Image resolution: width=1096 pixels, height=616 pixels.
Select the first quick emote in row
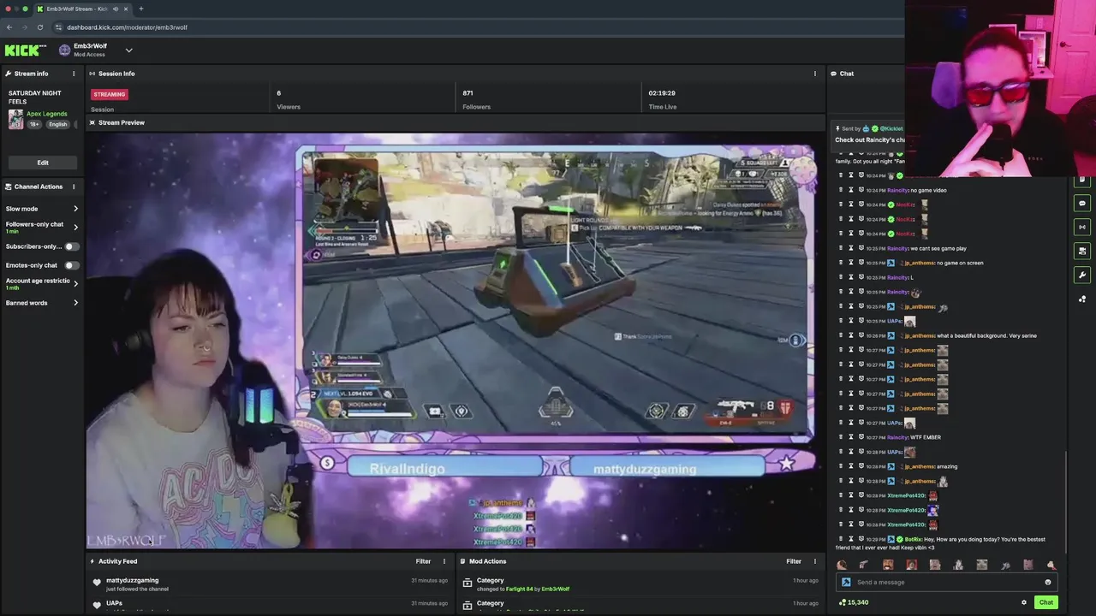(842, 565)
